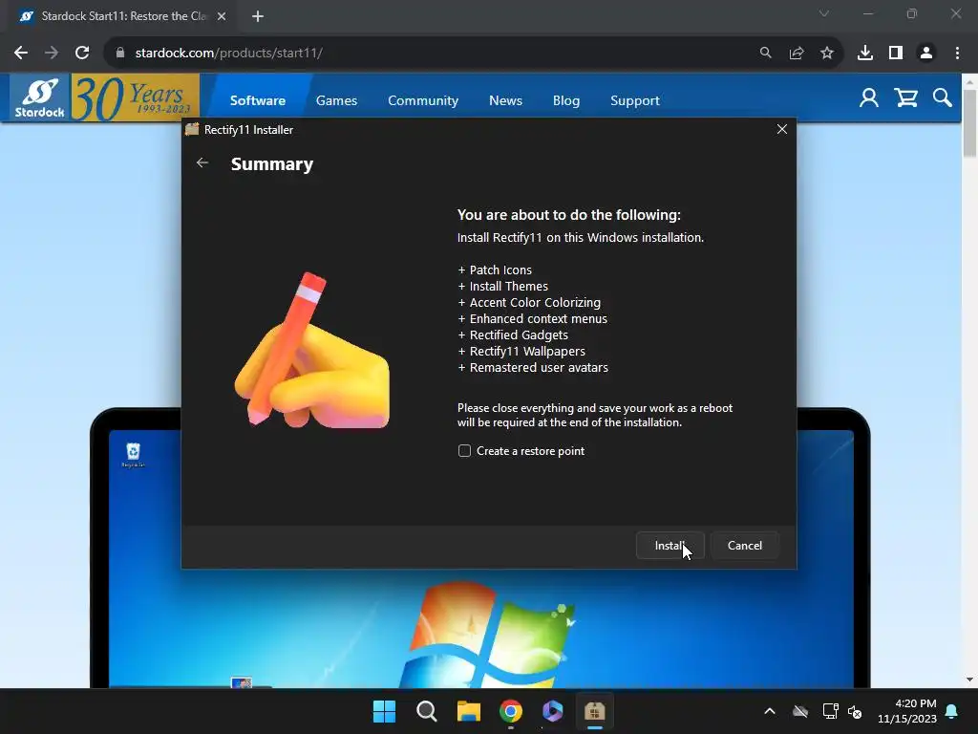This screenshot has width=978, height=734.
Task: Click the 'Enhanced context menus' line
Action: coord(533,318)
